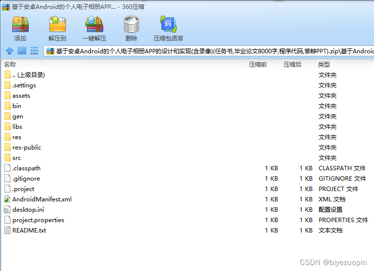Screen dimensions: 374x271
Task: Select the .settings folder icon
Action: pos(7,85)
